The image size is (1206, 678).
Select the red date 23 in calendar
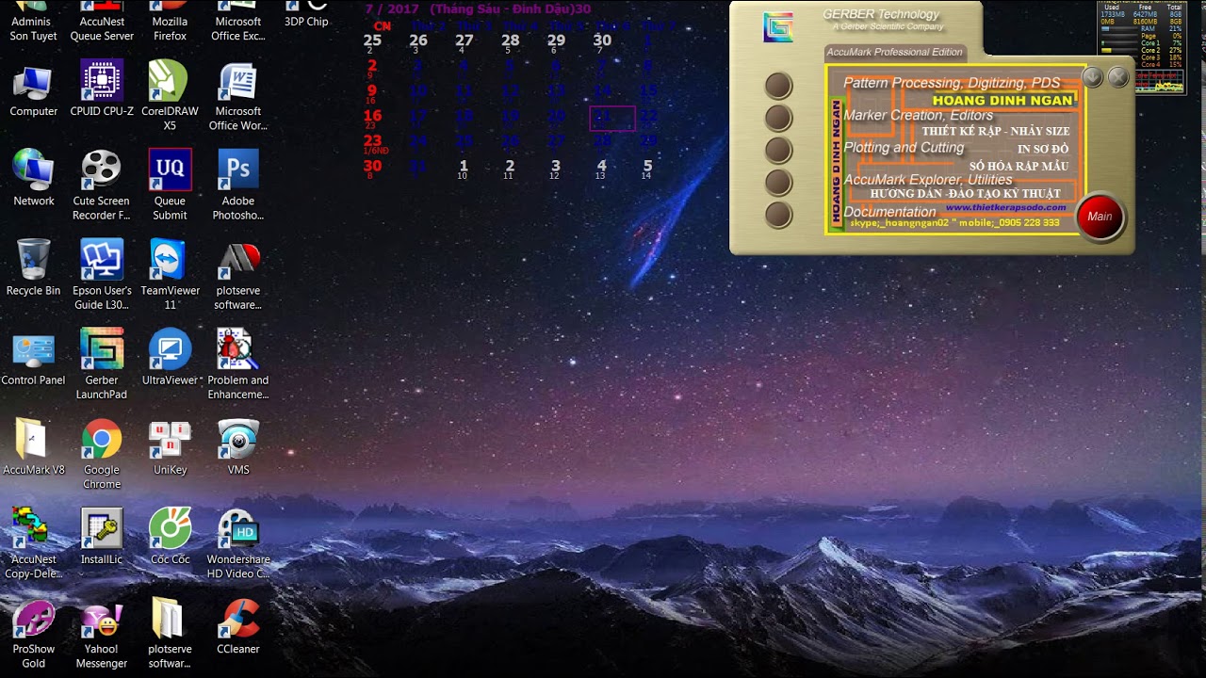(372, 141)
